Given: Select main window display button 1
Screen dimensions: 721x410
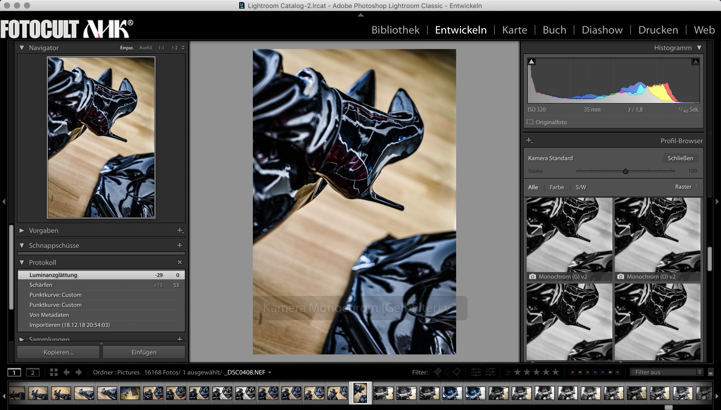Looking at the screenshot, I should click(14, 372).
